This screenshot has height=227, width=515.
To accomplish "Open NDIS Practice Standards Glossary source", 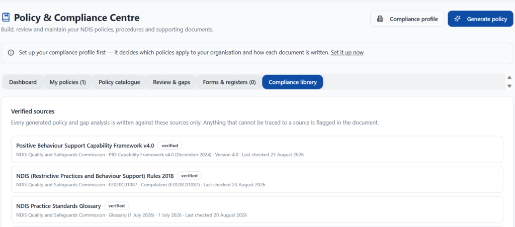I will (257, 209).
